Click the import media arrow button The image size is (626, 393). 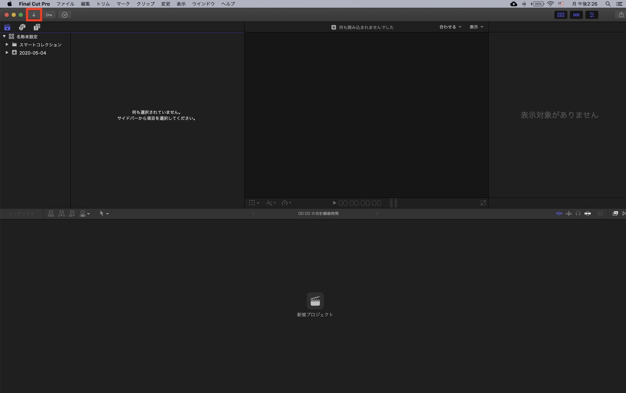(34, 15)
